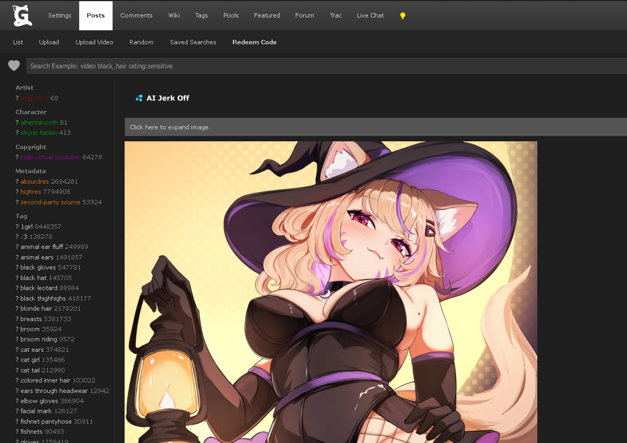
Task: Open wiki question mark for 1girl
Action: [17, 227]
